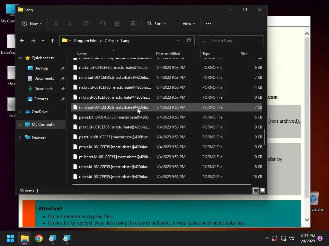Refresh the Lang folder
329x246 pixels.
189,40
